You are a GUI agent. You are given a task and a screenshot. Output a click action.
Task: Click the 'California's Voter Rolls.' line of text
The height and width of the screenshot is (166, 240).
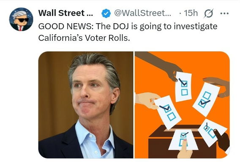click(84, 38)
